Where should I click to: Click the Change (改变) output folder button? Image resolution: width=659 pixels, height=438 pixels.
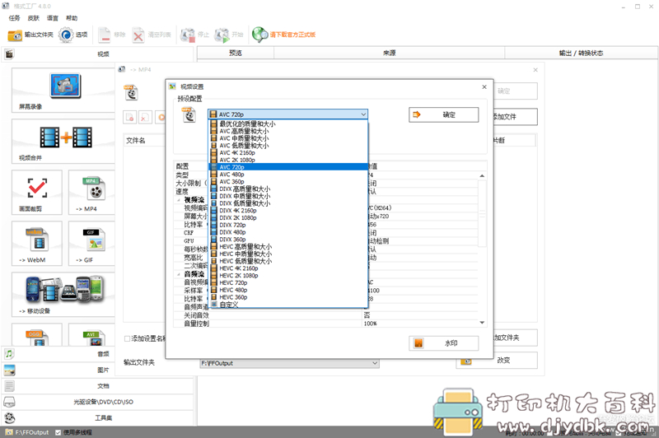[x=497, y=361]
